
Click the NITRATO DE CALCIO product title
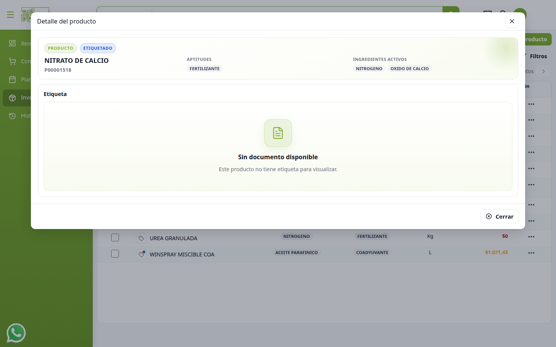[x=76, y=61]
